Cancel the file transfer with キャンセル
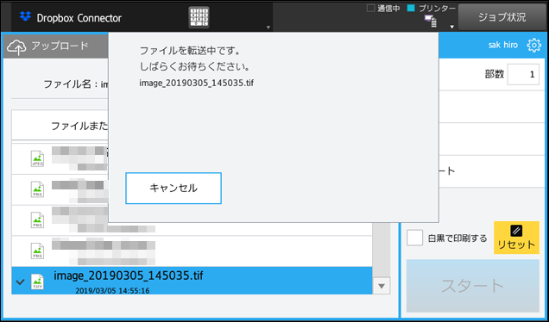The image size is (549, 322). [174, 188]
